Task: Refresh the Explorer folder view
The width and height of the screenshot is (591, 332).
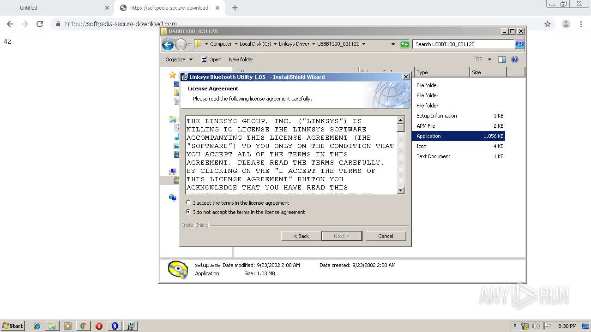Action: tap(404, 44)
